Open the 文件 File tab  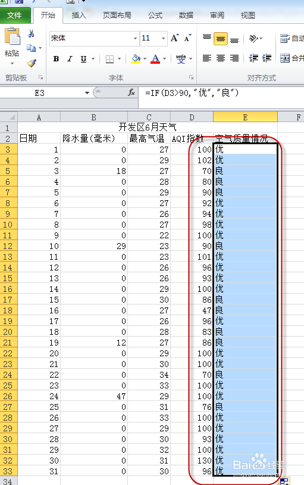click(15, 15)
